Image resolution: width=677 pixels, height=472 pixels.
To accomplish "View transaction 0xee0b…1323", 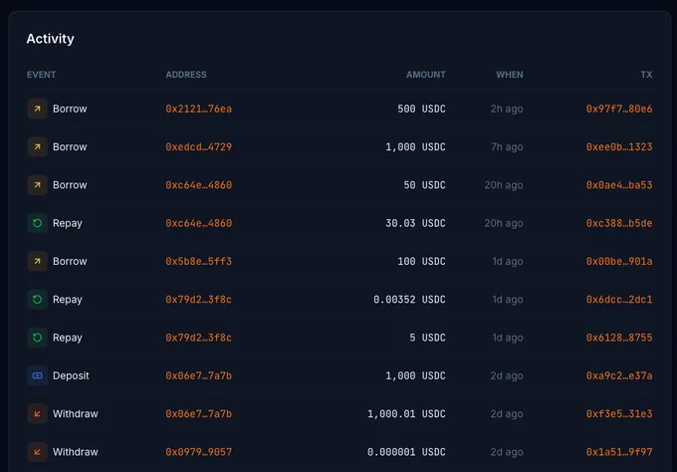I will tap(619, 146).
